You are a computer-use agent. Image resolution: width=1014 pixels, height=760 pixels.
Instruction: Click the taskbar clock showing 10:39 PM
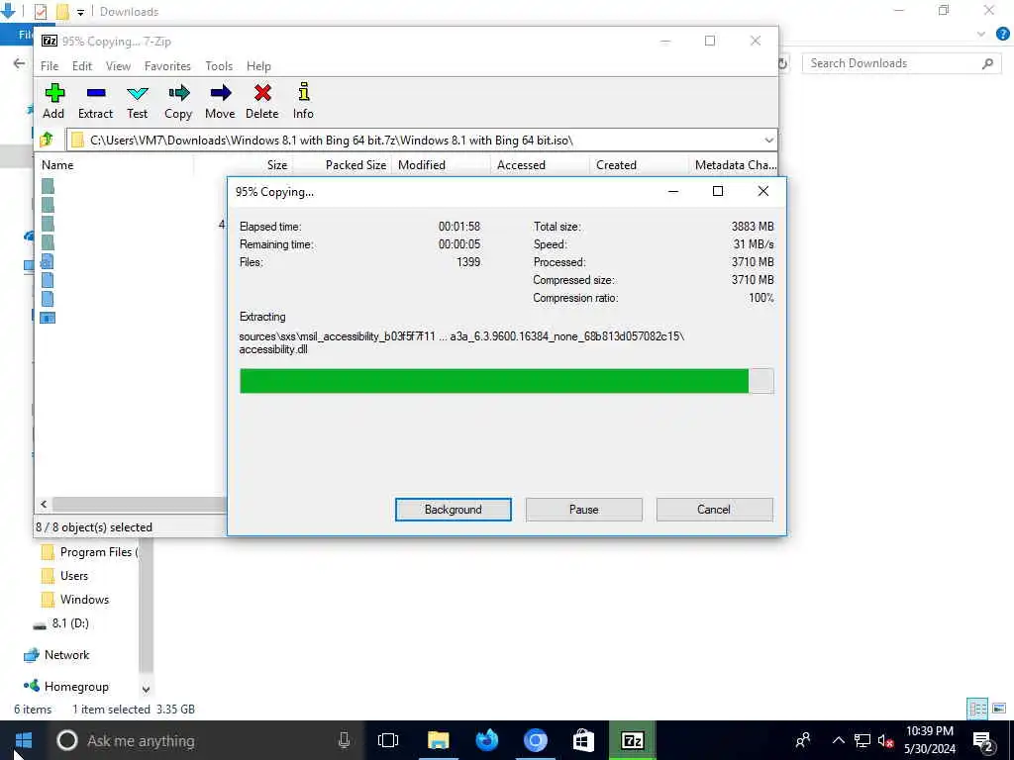[929, 740]
